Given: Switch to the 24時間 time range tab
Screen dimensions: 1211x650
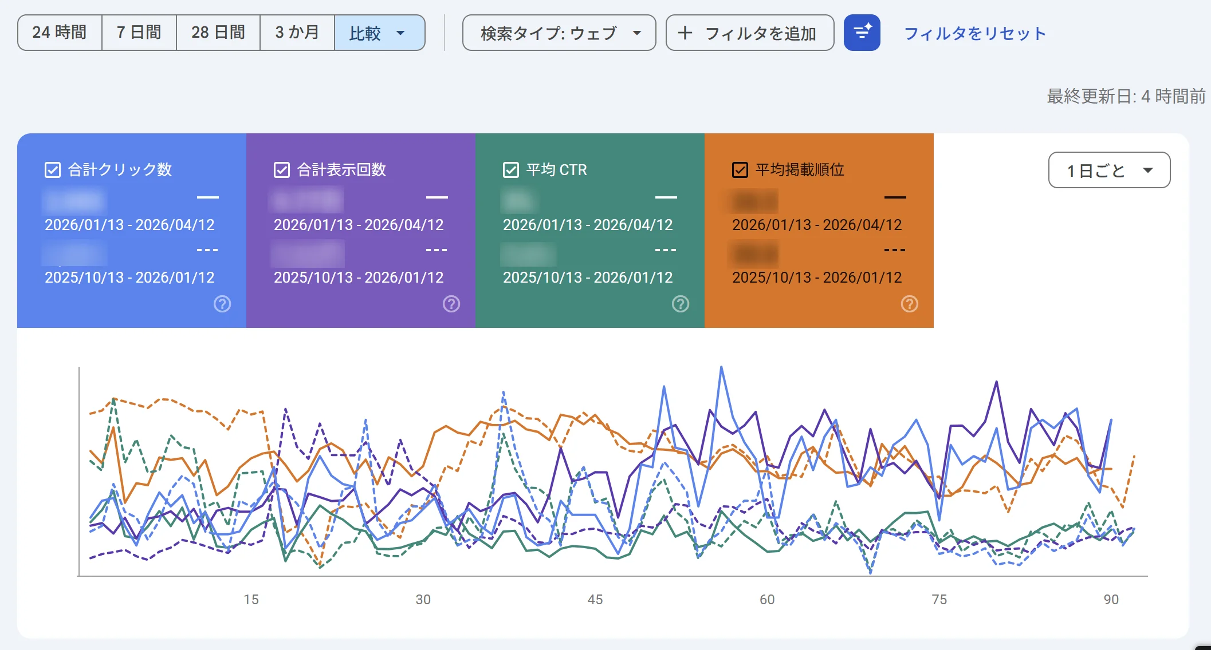Looking at the screenshot, I should coord(60,33).
